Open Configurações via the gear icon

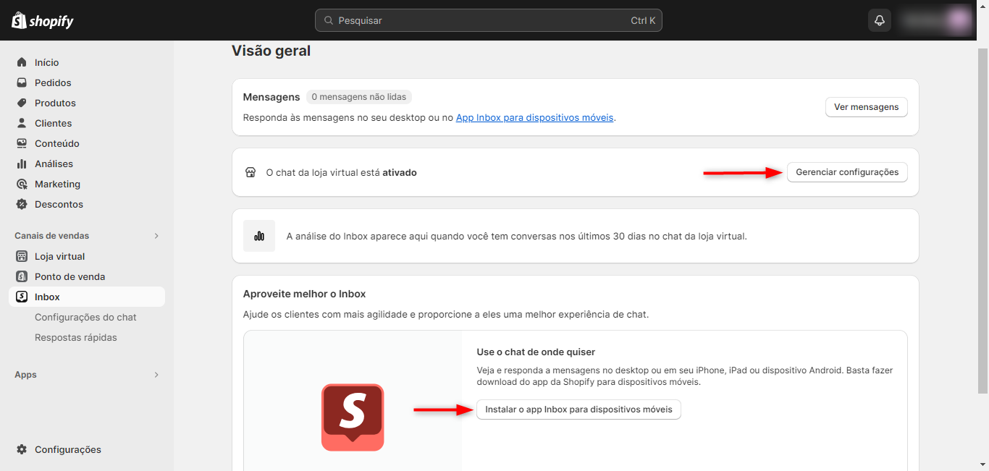[22, 449]
